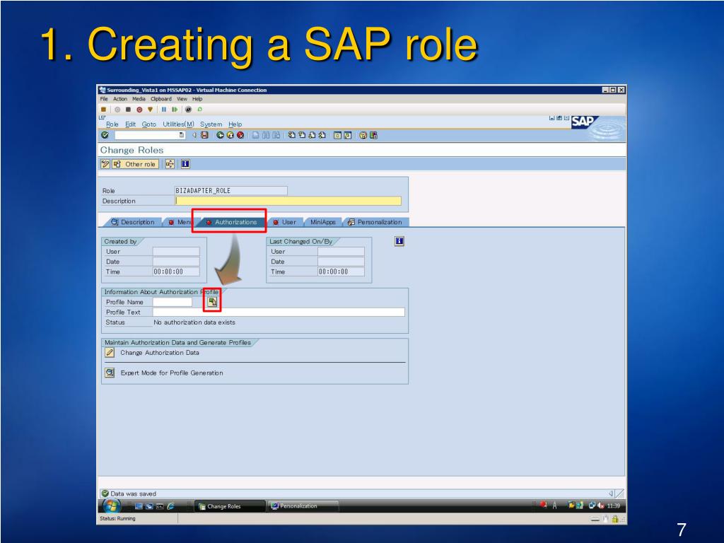Click Expert Mode for Profile Generation label
This screenshot has width=724, height=543.
(x=172, y=373)
